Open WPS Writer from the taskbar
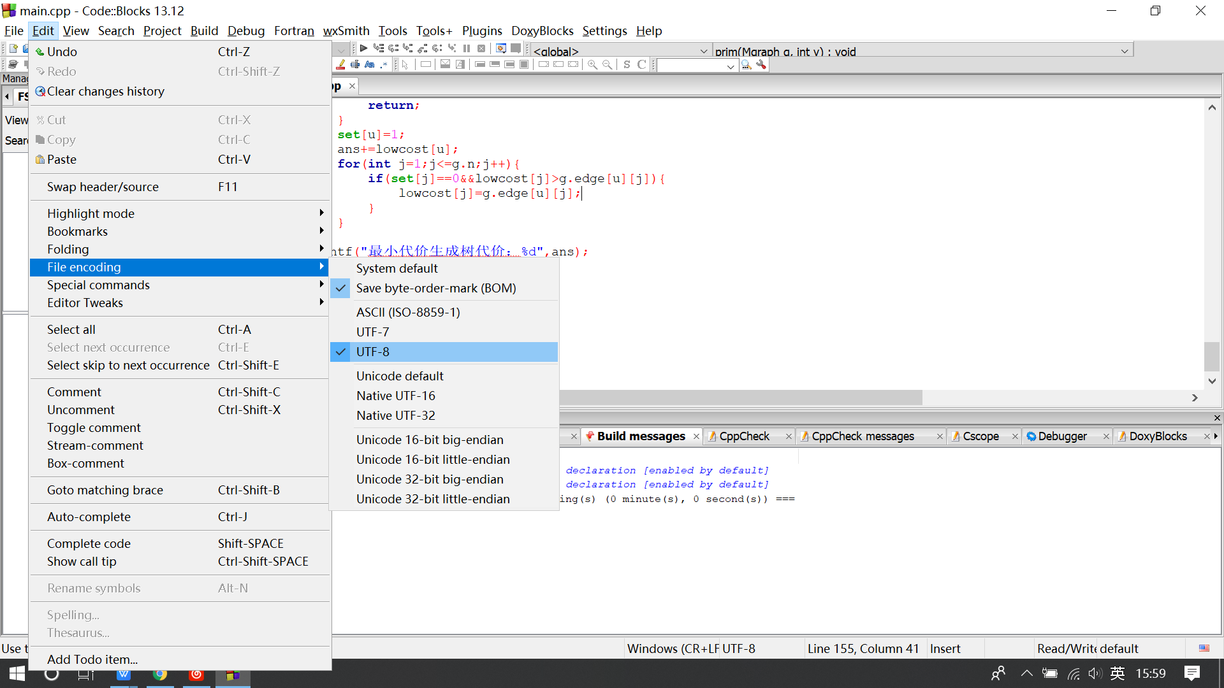The height and width of the screenshot is (688, 1224). pyautogui.click(x=124, y=674)
